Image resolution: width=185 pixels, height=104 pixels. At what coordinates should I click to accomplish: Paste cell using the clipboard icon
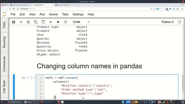(43, 22)
